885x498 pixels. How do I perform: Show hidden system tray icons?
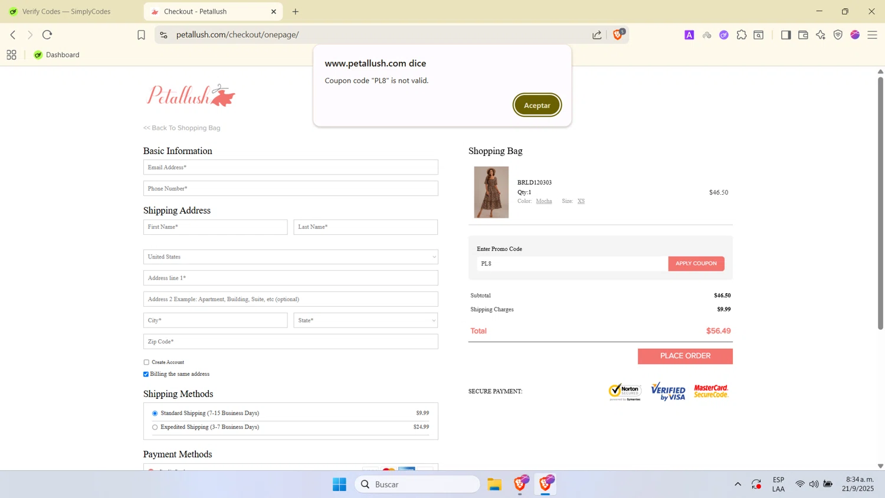[x=737, y=484]
